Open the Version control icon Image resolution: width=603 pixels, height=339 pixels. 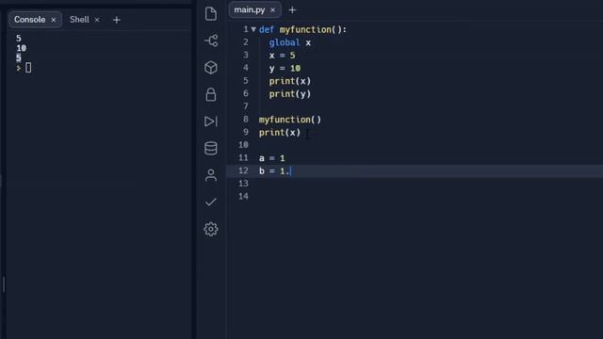[x=211, y=40]
